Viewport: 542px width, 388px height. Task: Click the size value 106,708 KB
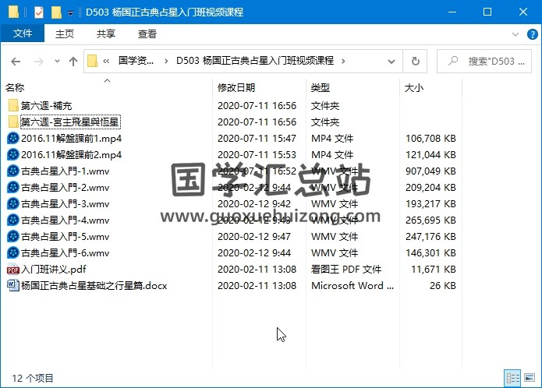[x=430, y=139]
